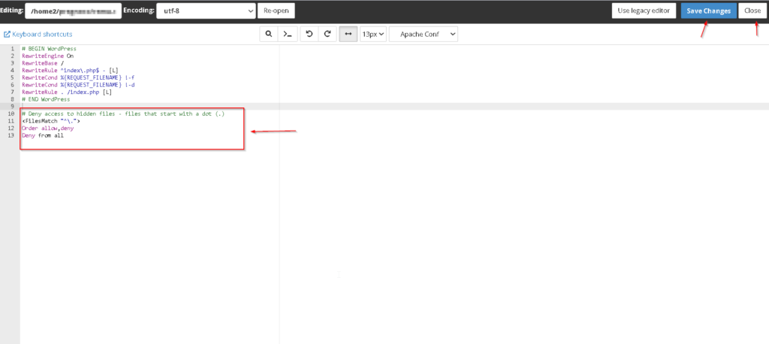Click the '# END WordPress' line
This screenshot has width=769, height=344.
coord(46,99)
